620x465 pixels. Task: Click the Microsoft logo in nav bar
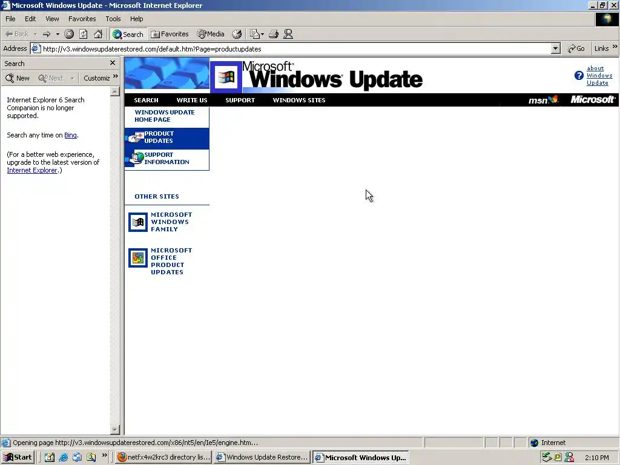(592, 100)
